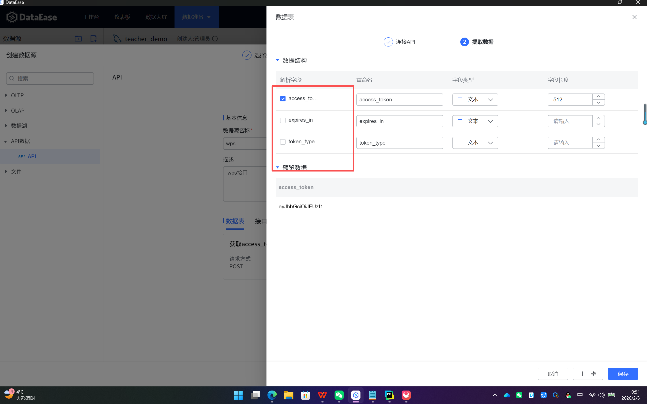Switch to the 仪表板 tab
647x404 pixels.
point(122,17)
